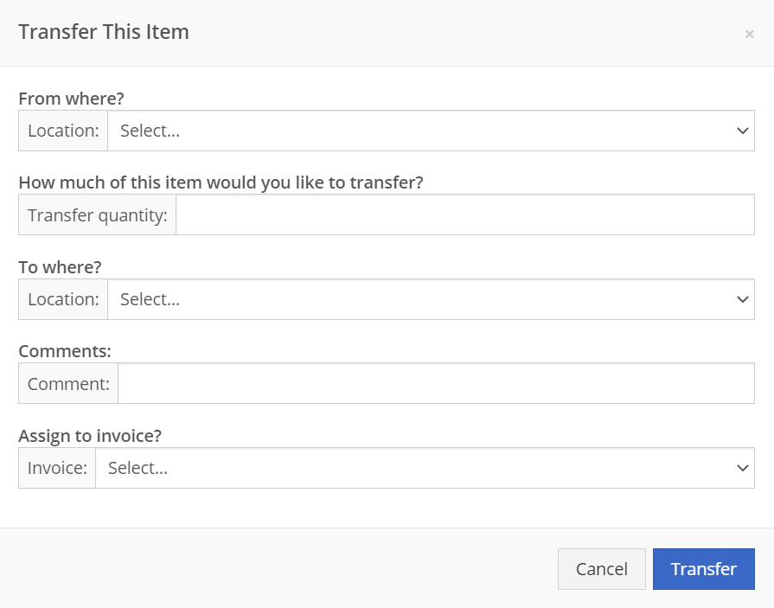
Task: Click the How much to transfer heading
Action: click(221, 182)
